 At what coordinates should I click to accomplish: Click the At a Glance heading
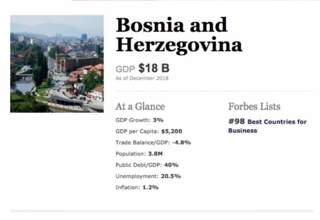[140, 107]
